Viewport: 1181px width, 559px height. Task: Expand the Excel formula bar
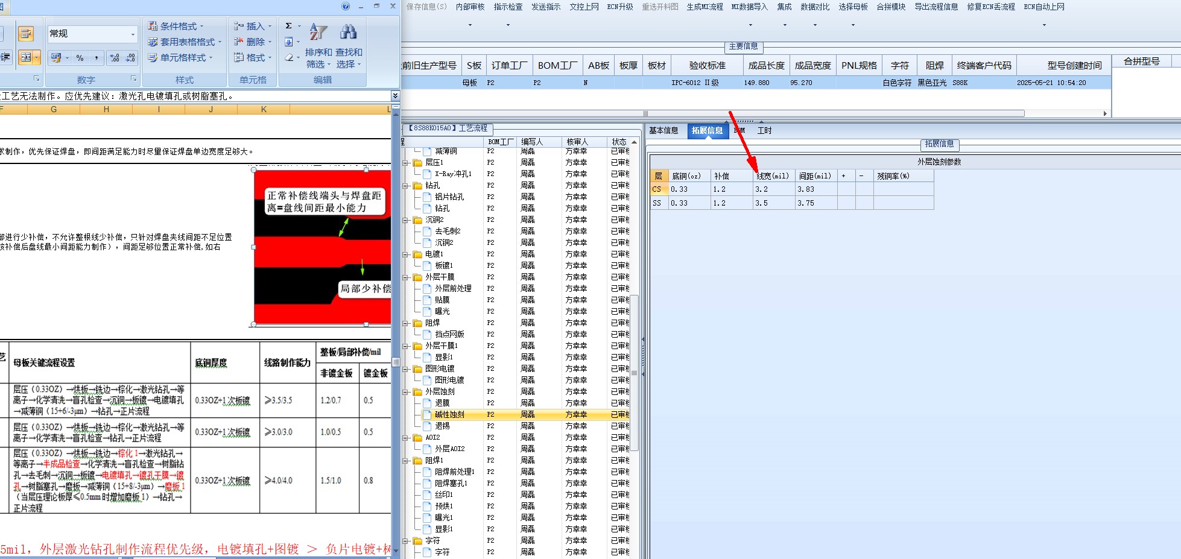(x=395, y=96)
